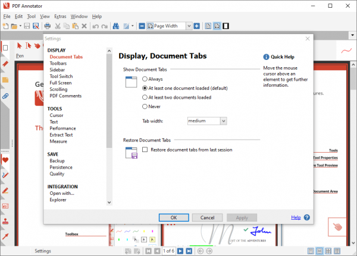Click the Cancel button
This screenshot has width=357, height=256.
tap(207, 217)
